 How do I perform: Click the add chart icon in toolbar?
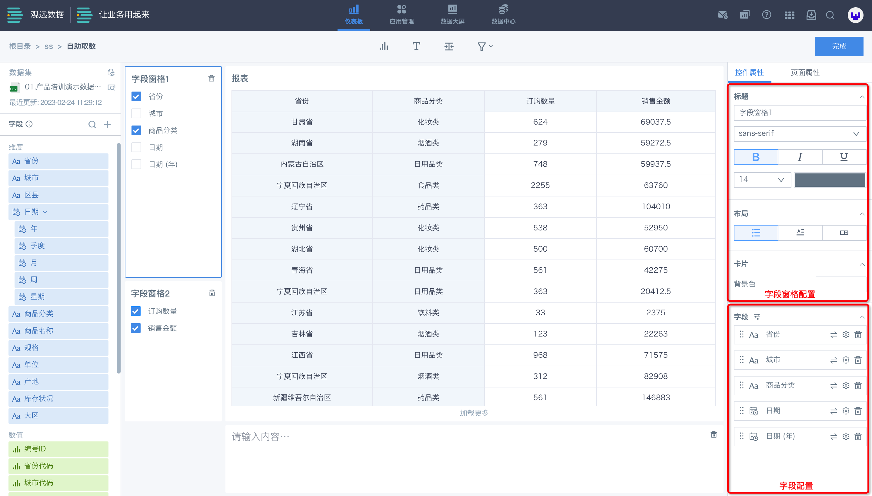click(384, 46)
